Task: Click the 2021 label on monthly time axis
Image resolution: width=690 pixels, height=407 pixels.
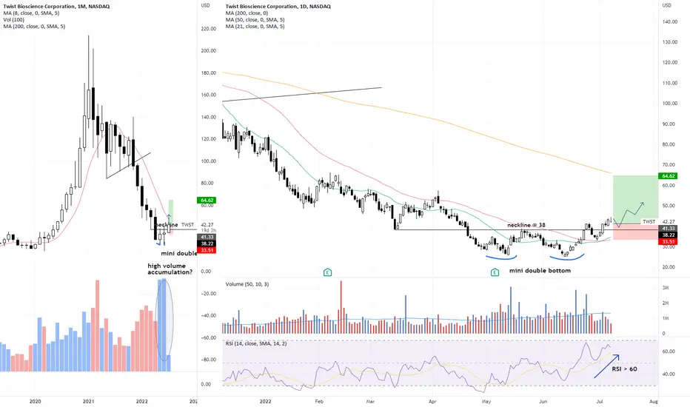Action: click(88, 401)
